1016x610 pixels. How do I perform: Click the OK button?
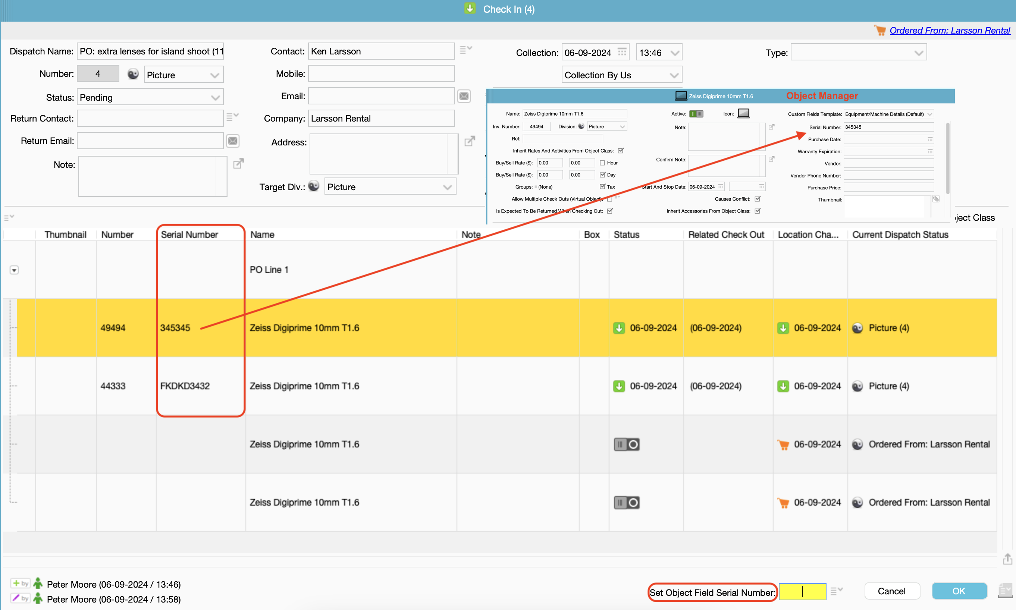click(959, 591)
